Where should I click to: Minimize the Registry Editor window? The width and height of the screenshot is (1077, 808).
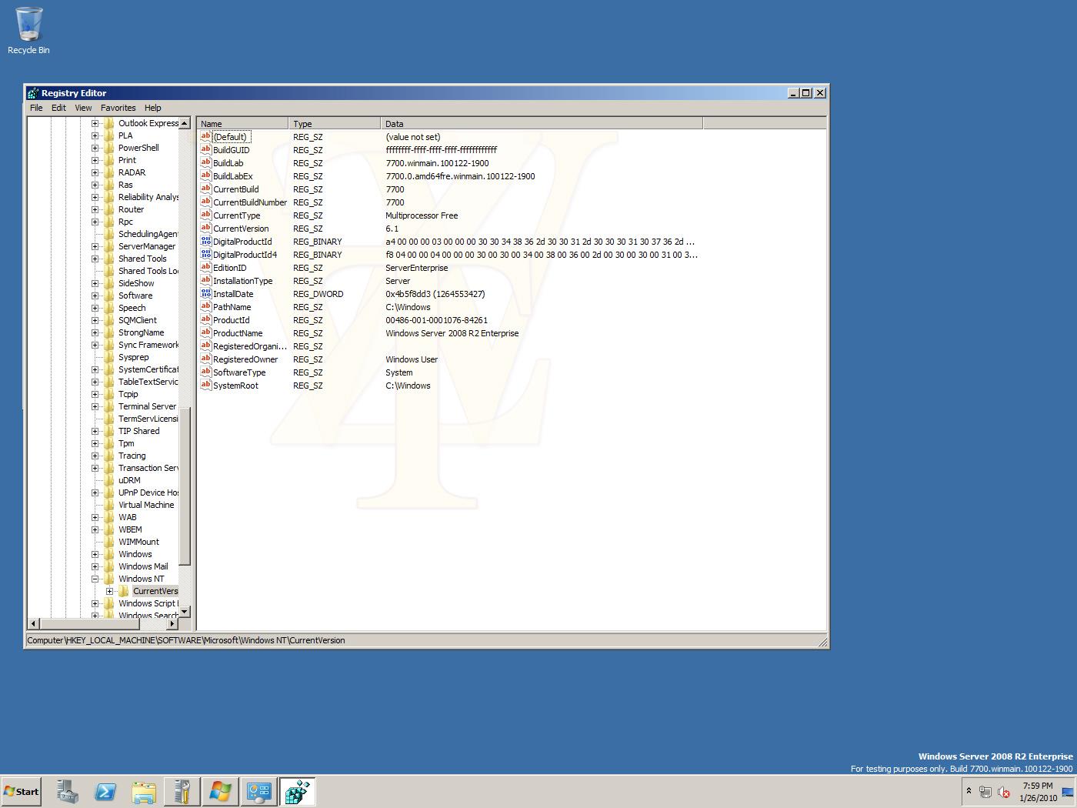(x=793, y=93)
